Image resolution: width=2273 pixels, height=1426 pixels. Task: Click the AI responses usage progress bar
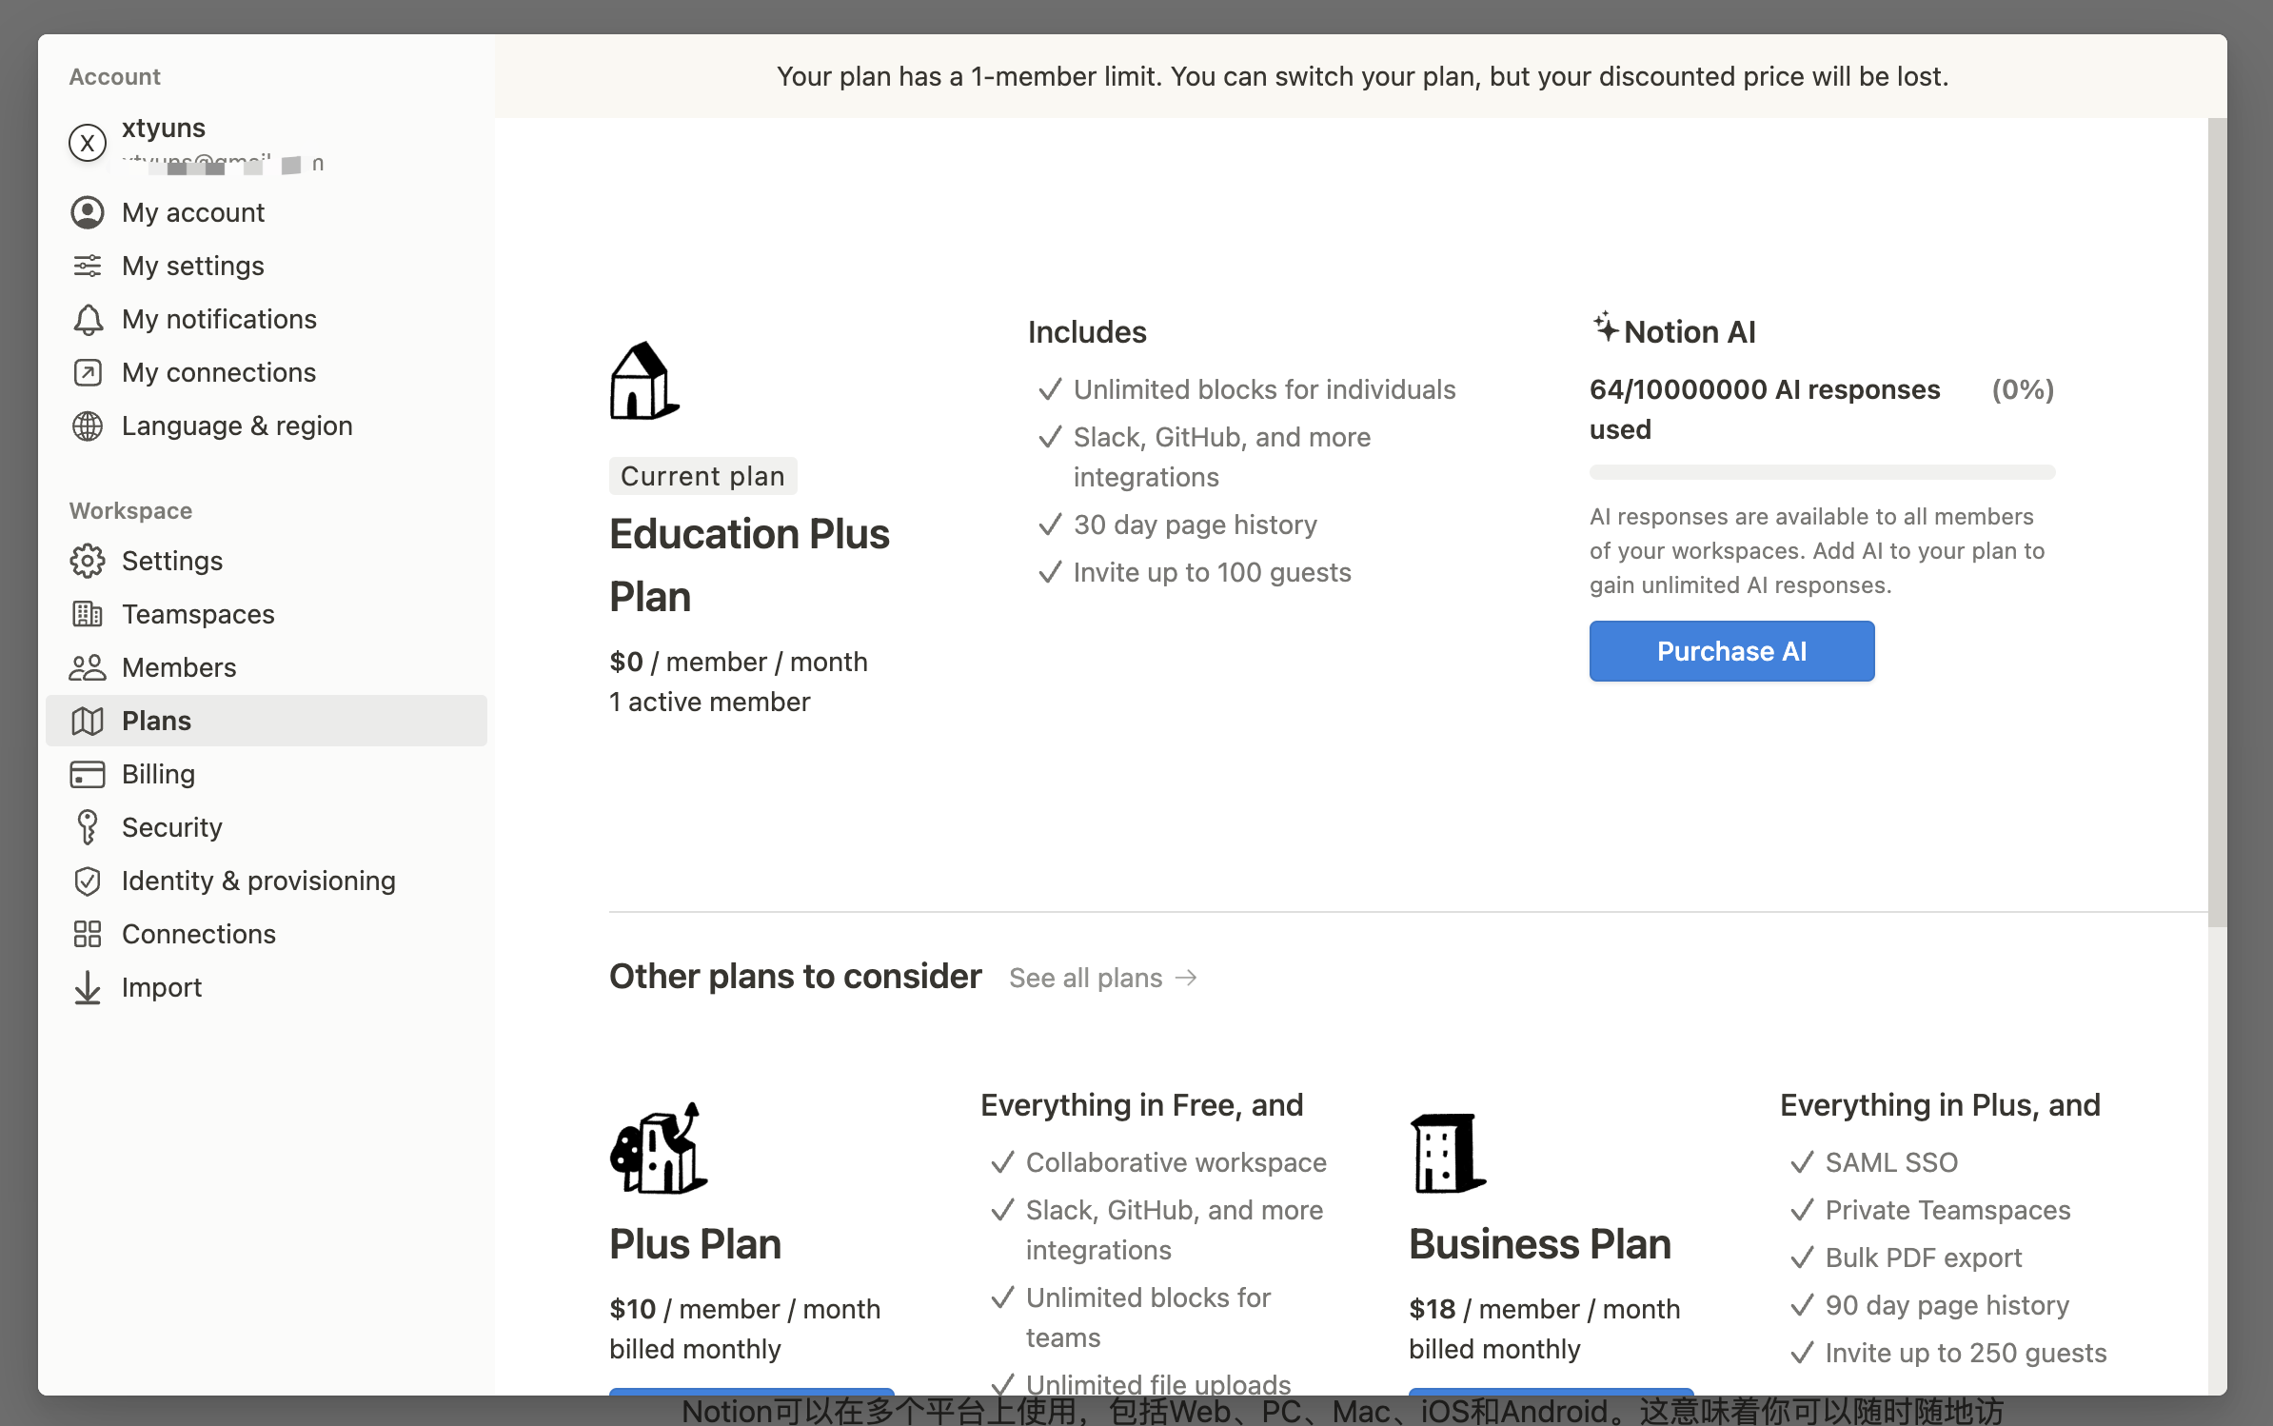click(1822, 472)
